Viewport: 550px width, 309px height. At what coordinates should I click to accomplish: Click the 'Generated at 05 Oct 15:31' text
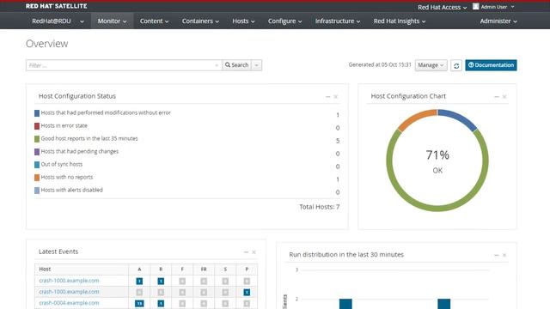coord(380,65)
